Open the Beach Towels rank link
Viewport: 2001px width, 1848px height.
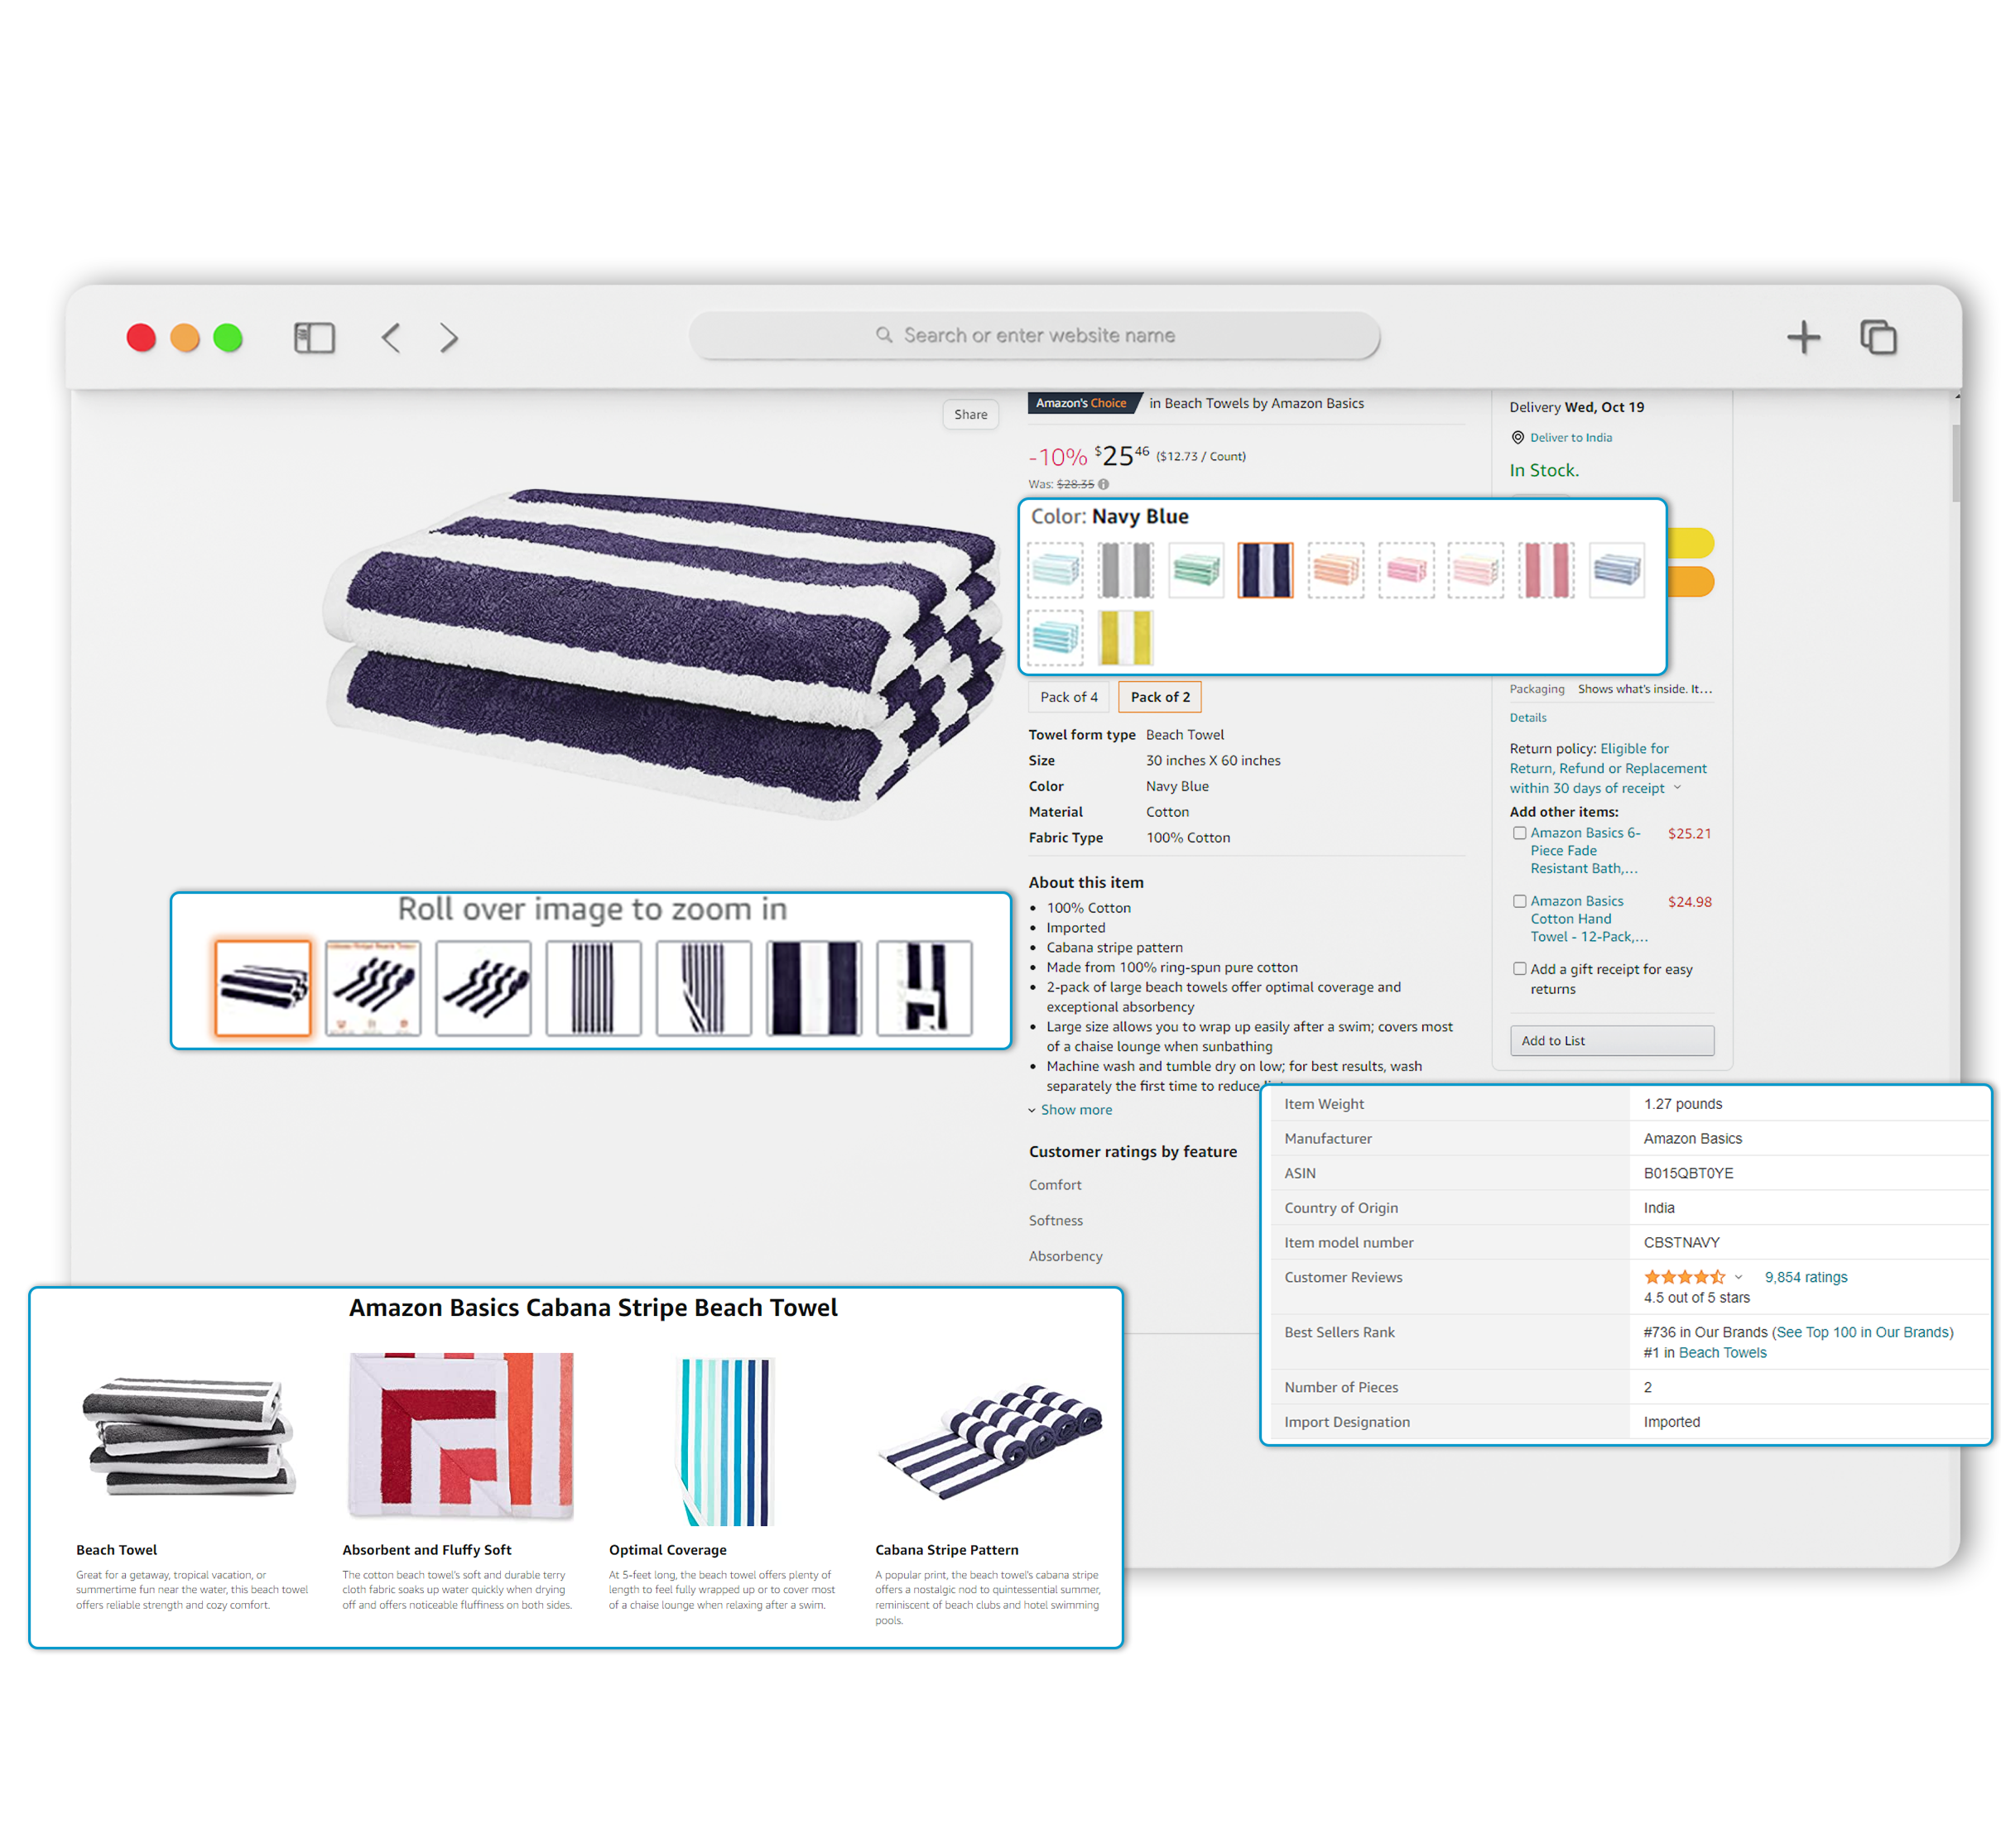pos(1722,1353)
